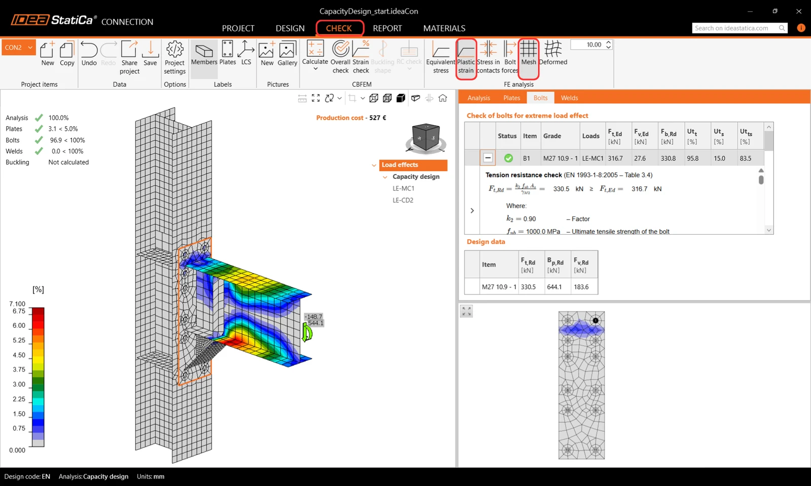Show Bolt forces
The image size is (811, 486).
[510, 57]
